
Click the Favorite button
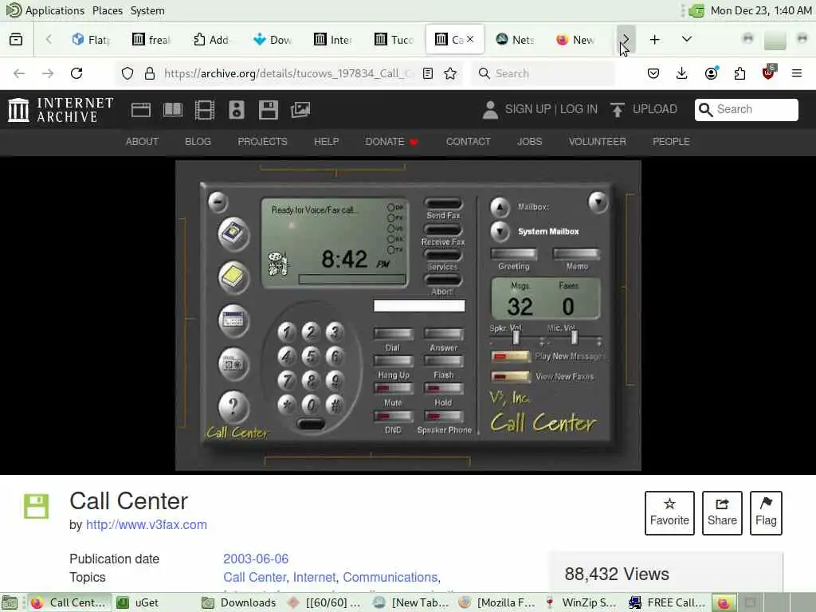coord(669,513)
